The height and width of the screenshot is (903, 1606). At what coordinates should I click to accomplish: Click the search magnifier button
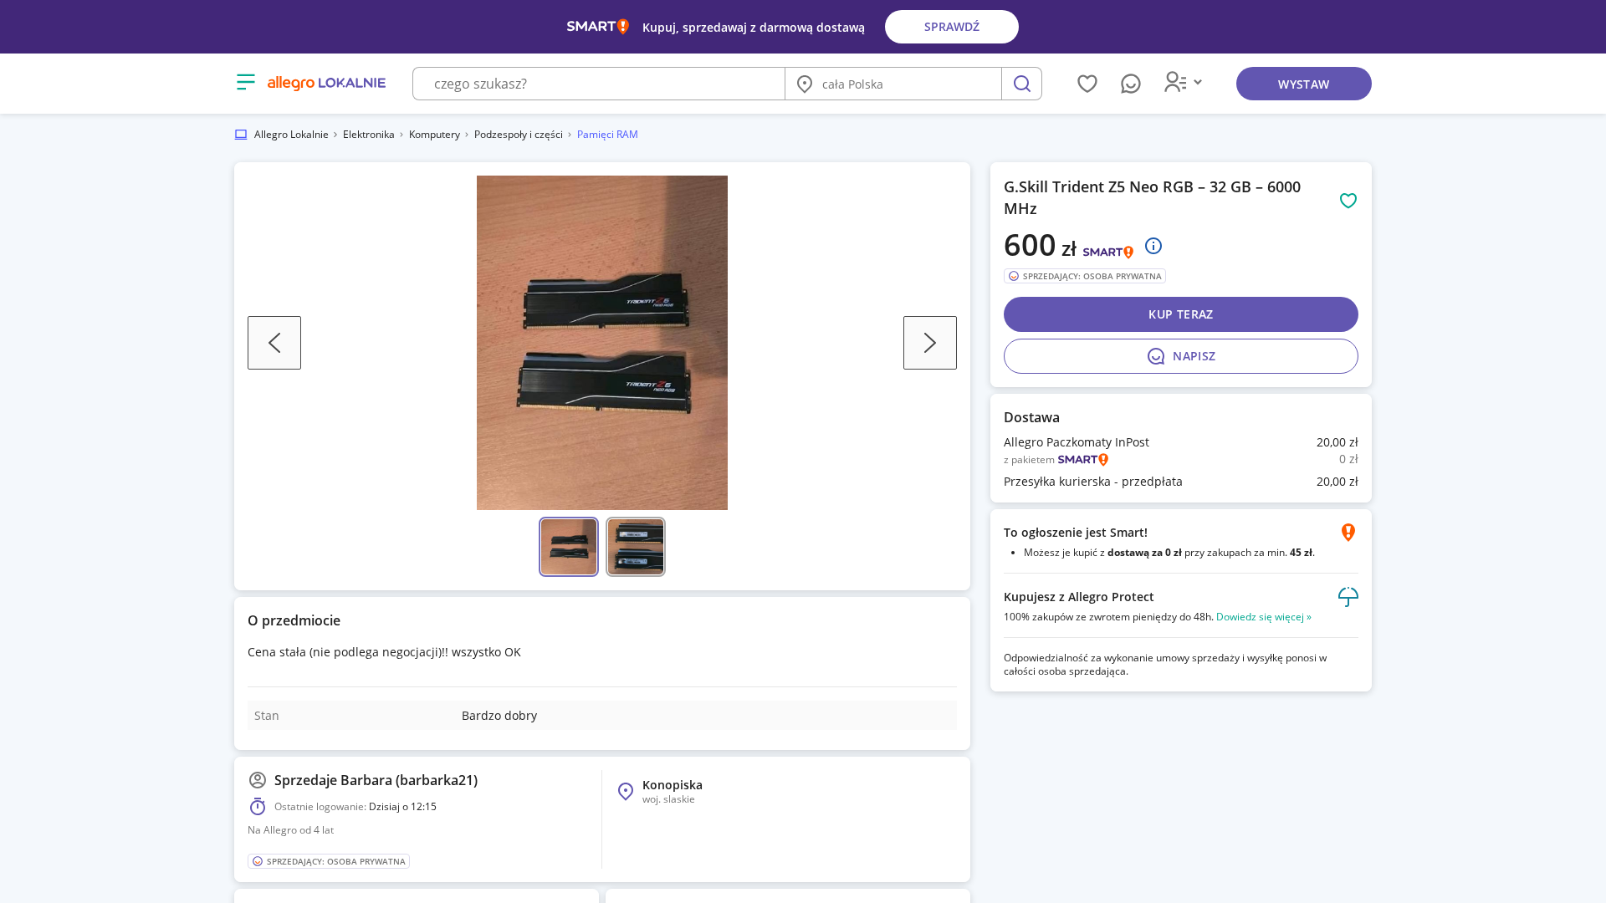point(1021,84)
